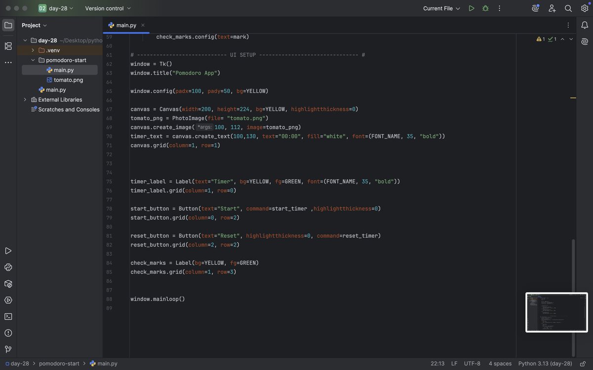
Task: Click line number 88 in the gutter
Action: click(x=109, y=299)
